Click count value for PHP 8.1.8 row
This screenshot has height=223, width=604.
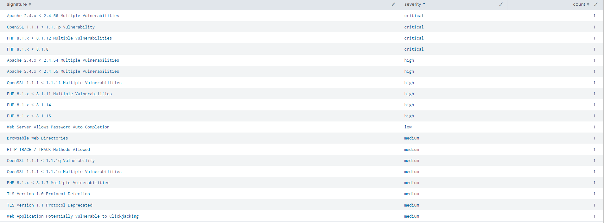pos(594,49)
